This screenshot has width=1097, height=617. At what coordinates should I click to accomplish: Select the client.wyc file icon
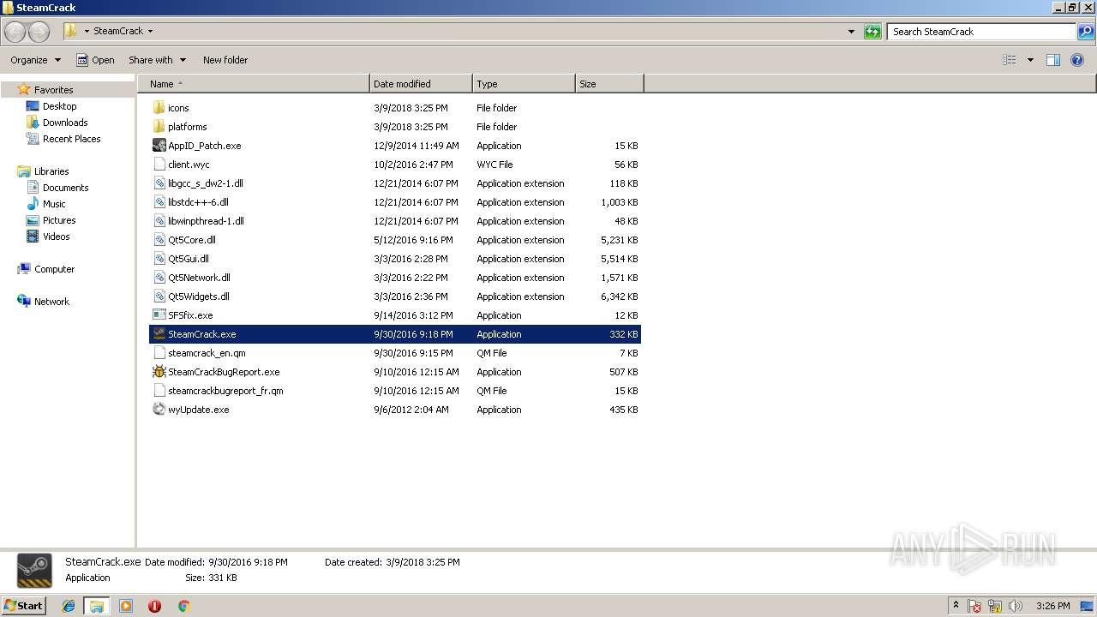[159, 165]
